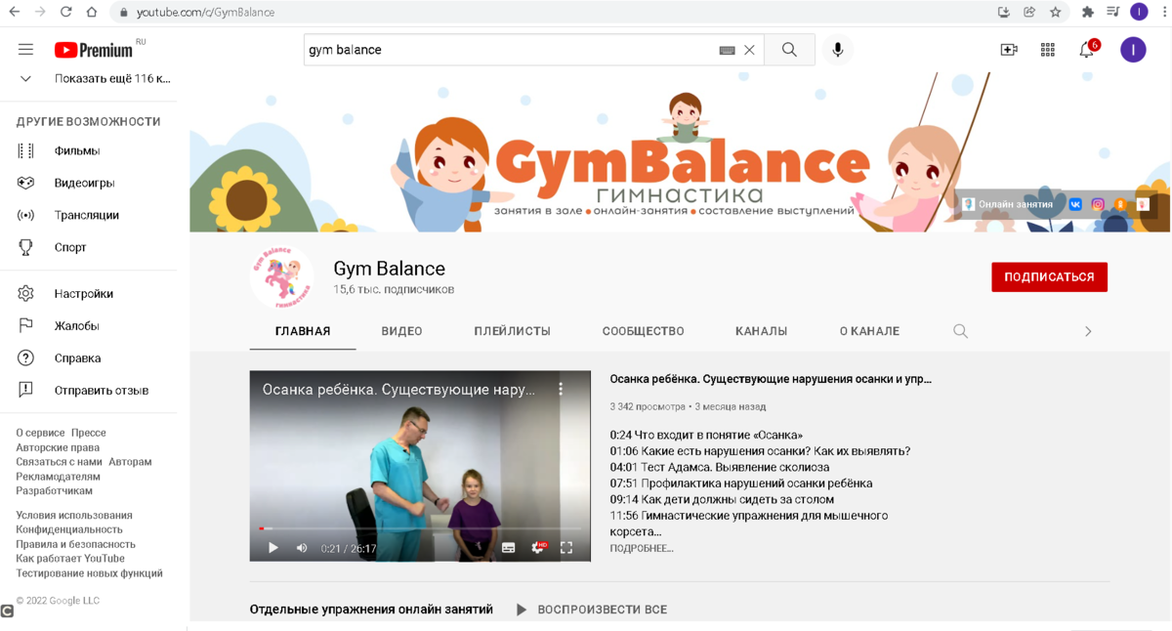Start voice search with microphone
Image resolution: width=1172 pixels, height=631 pixels.
pos(838,50)
